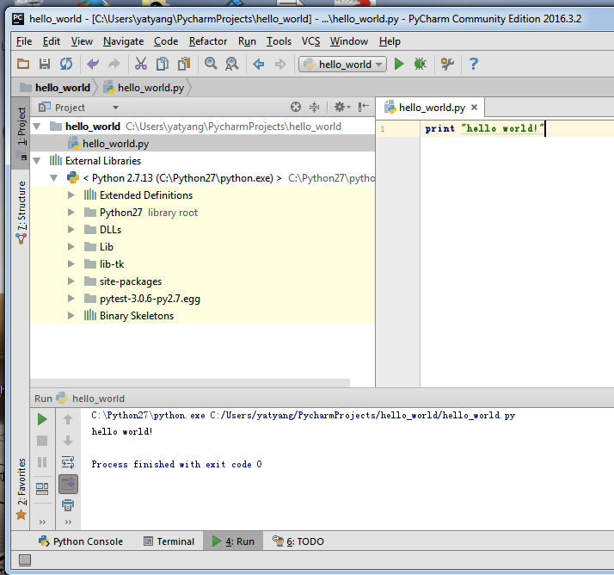The height and width of the screenshot is (575, 614).
Task: Open Settings via the wrench icon
Action: 447,64
